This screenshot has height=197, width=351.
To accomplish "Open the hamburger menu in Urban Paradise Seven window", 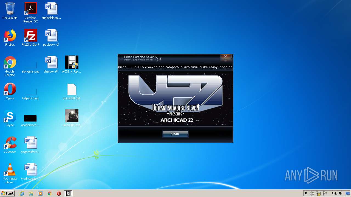I will (121, 57).
